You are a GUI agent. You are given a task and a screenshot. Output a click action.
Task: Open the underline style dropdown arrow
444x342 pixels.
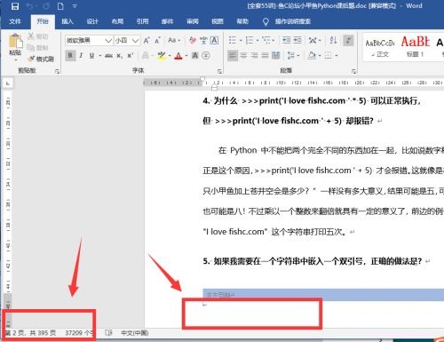100,56
